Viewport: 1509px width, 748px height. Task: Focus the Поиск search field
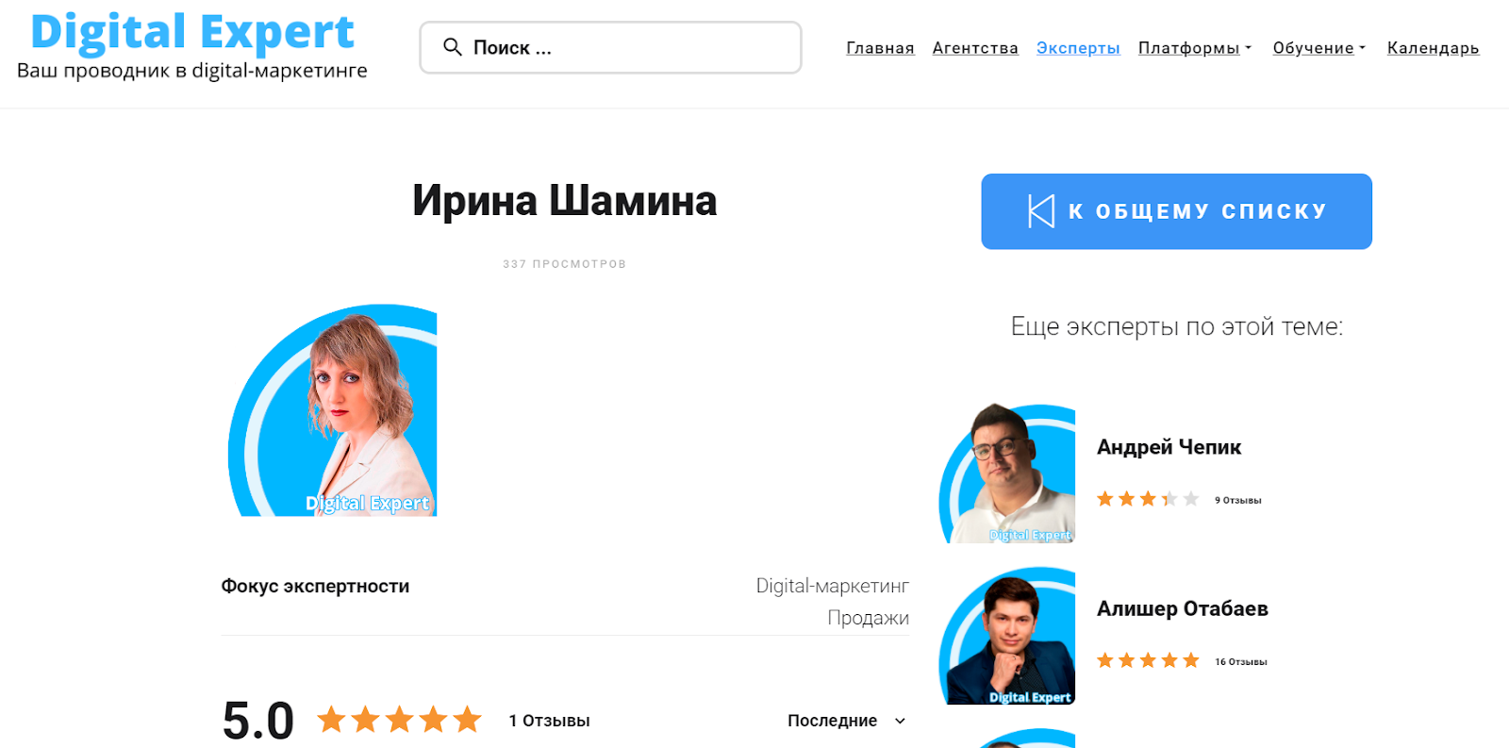610,47
